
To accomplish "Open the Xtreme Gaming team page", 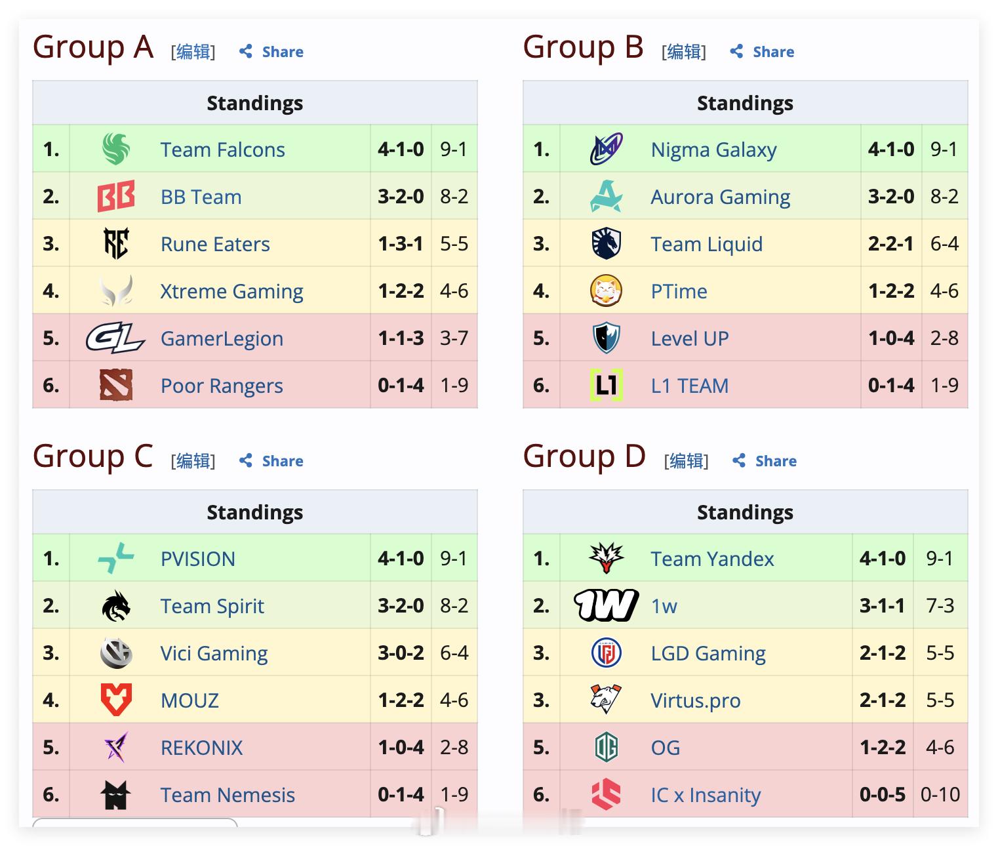I will coord(231,291).
